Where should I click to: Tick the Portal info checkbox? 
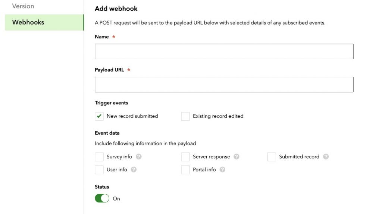pos(185,170)
